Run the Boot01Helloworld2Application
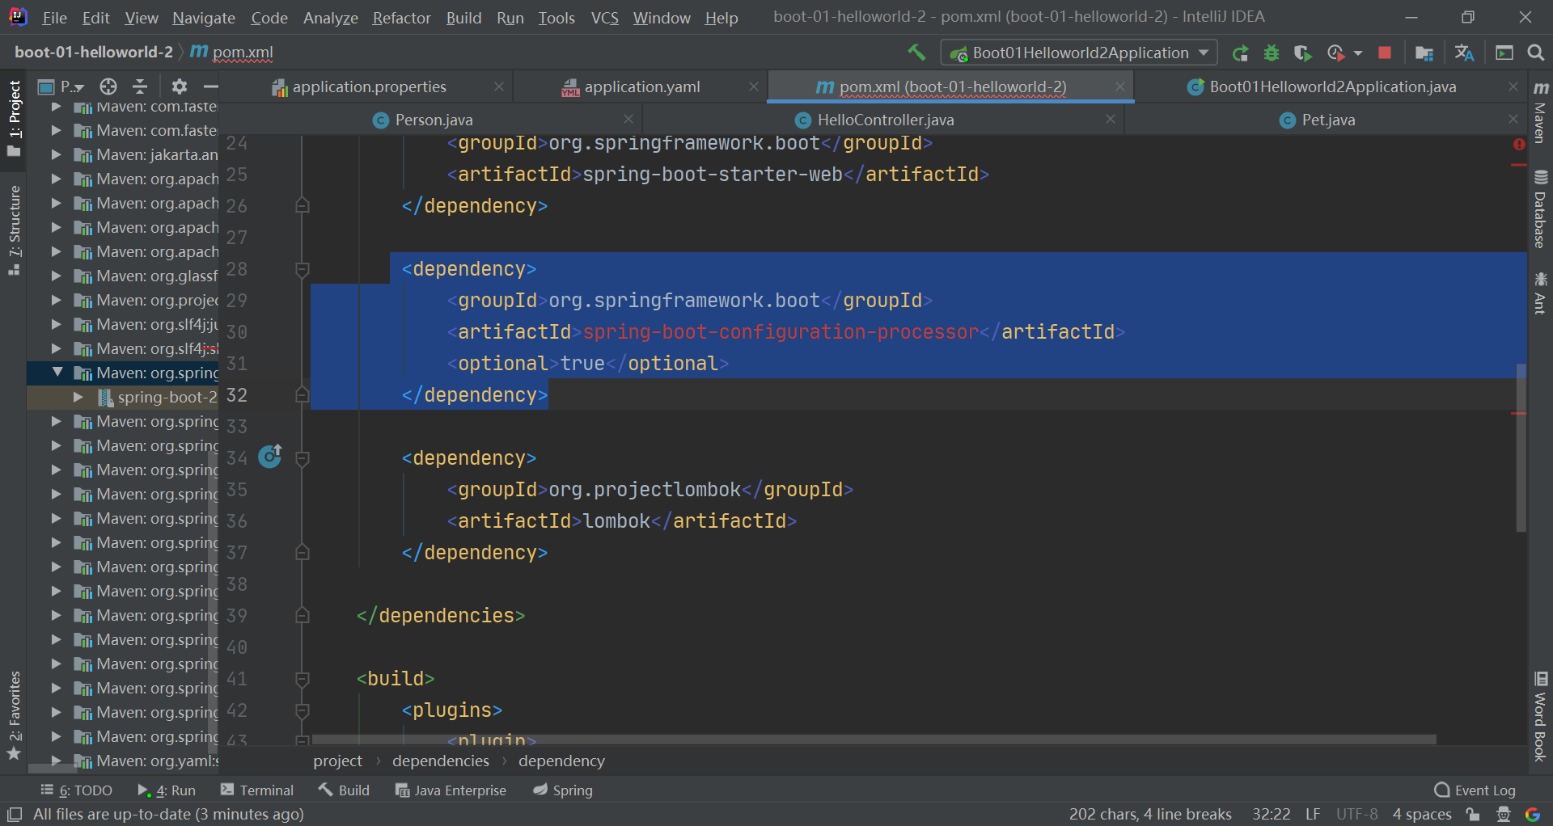 click(1241, 52)
